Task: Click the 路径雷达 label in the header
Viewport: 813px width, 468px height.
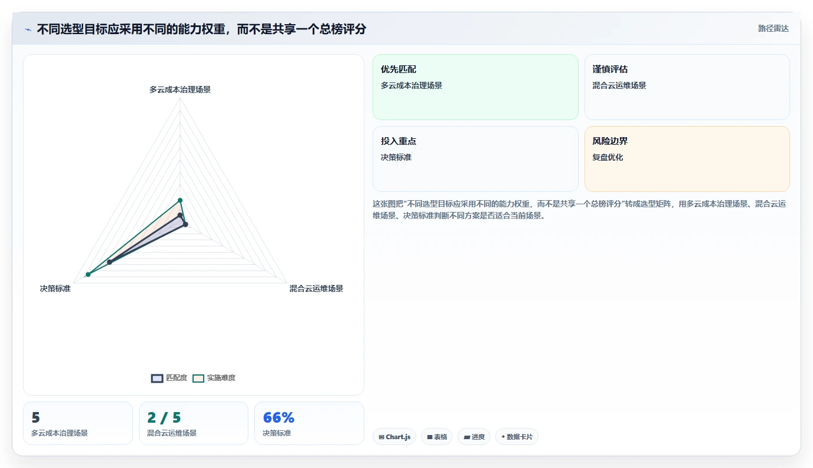Action: tap(773, 28)
